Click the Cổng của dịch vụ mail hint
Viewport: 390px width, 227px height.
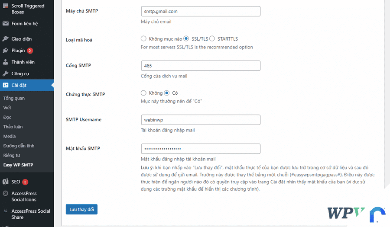point(164,76)
